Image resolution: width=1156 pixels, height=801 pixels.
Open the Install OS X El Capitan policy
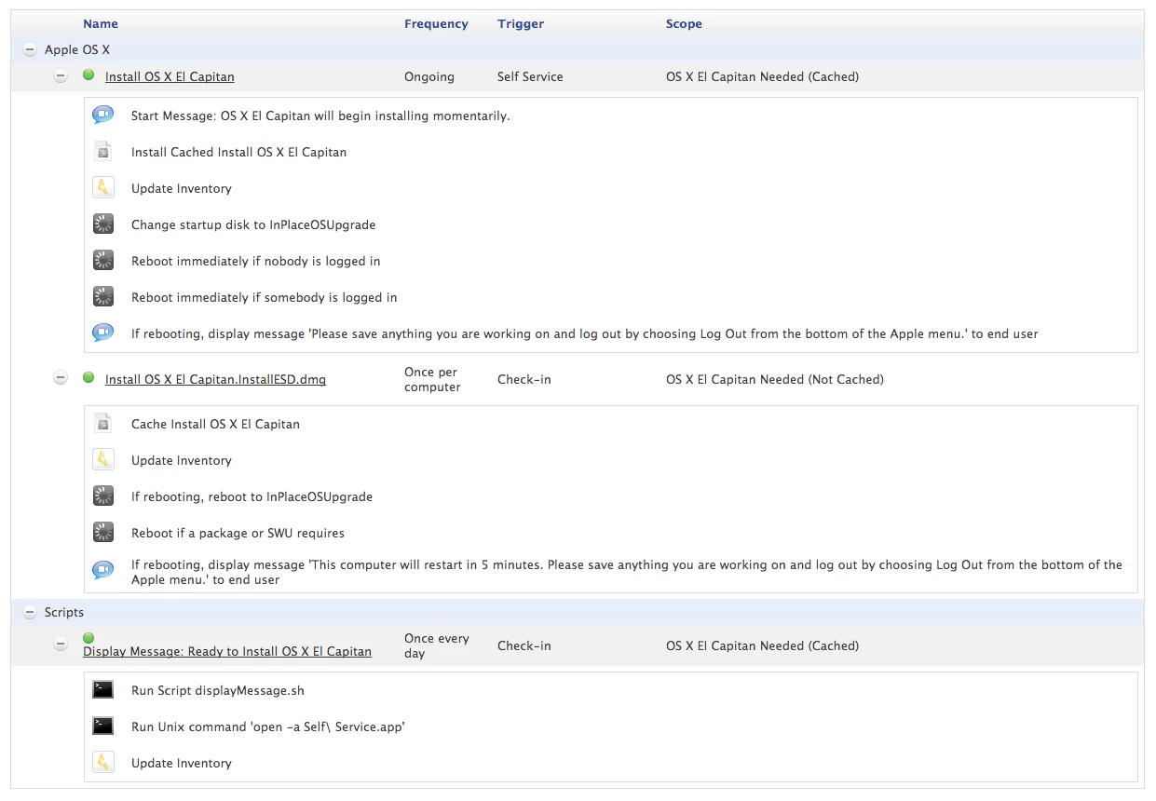(170, 77)
